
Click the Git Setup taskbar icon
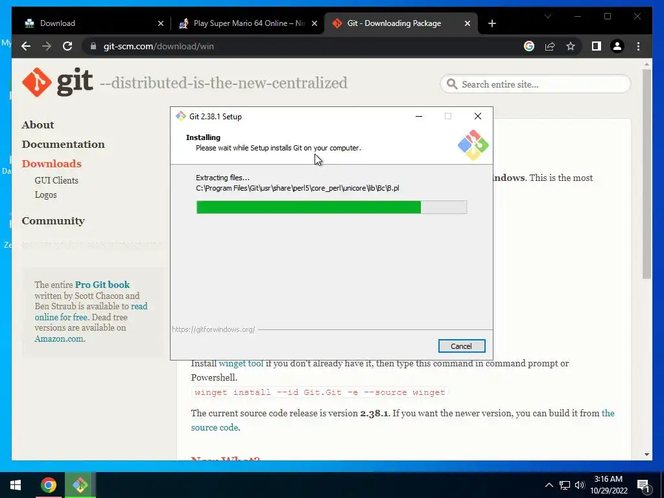coord(80,485)
